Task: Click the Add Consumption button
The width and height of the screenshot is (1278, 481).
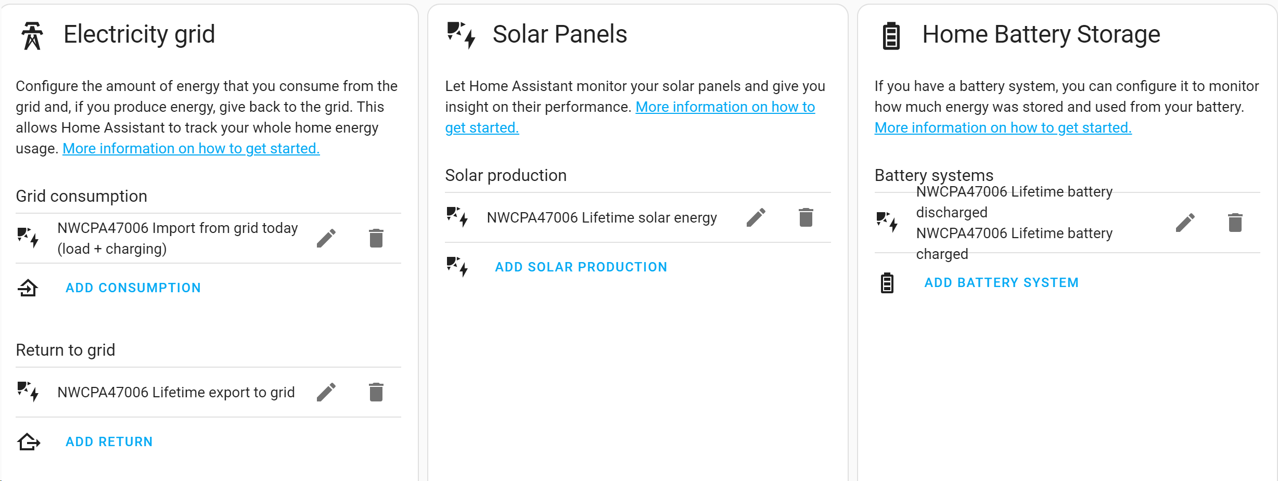Action: [133, 288]
